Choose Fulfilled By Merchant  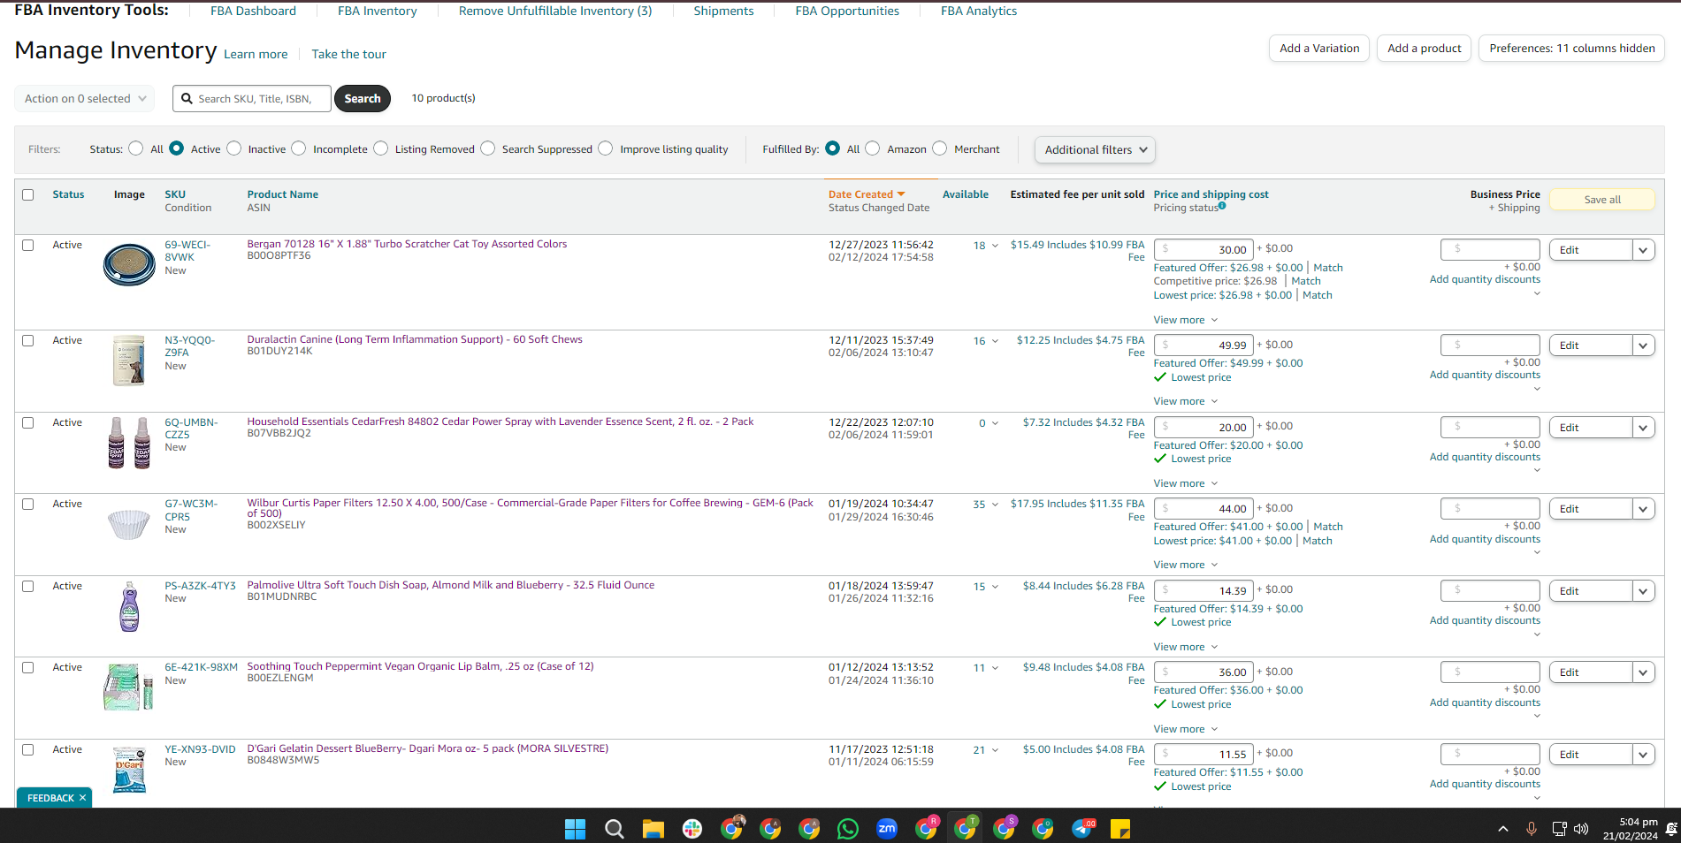click(940, 148)
